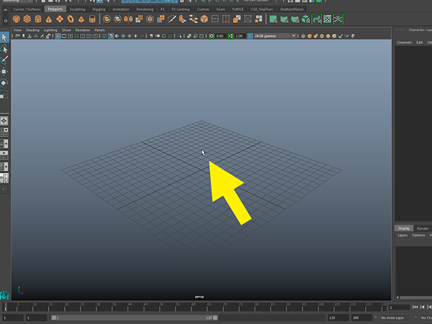Click the Bevel cube shelf icon
The width and height of the screenshot is (432, 324).
(x=204, y=19)
